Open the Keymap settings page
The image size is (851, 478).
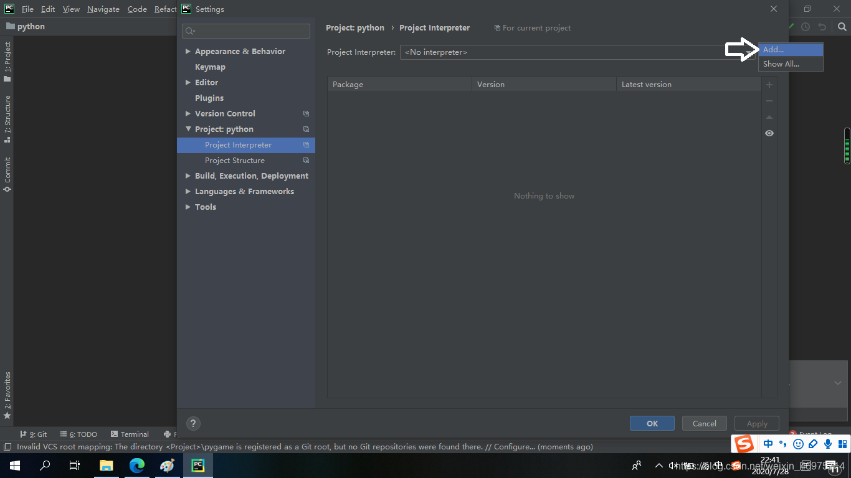[x=210, y=67]
